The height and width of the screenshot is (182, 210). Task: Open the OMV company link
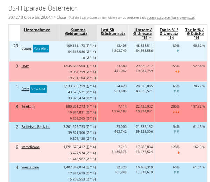click(25, 66)
